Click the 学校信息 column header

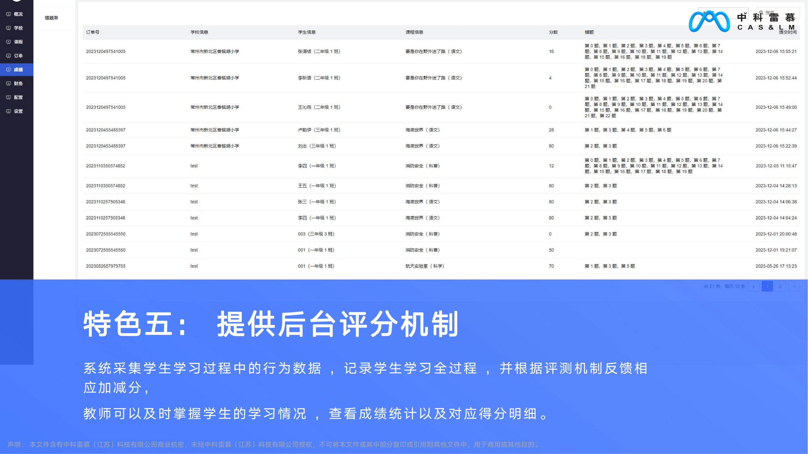199,32
